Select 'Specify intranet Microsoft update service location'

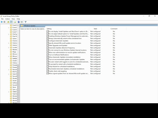coord(65,43)
